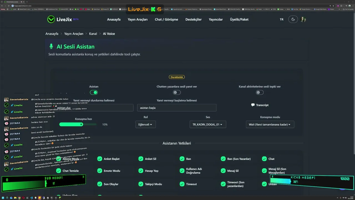Open Yayın Araçları navigation menu
Screen dimensions: 355x200
[138, 19]
